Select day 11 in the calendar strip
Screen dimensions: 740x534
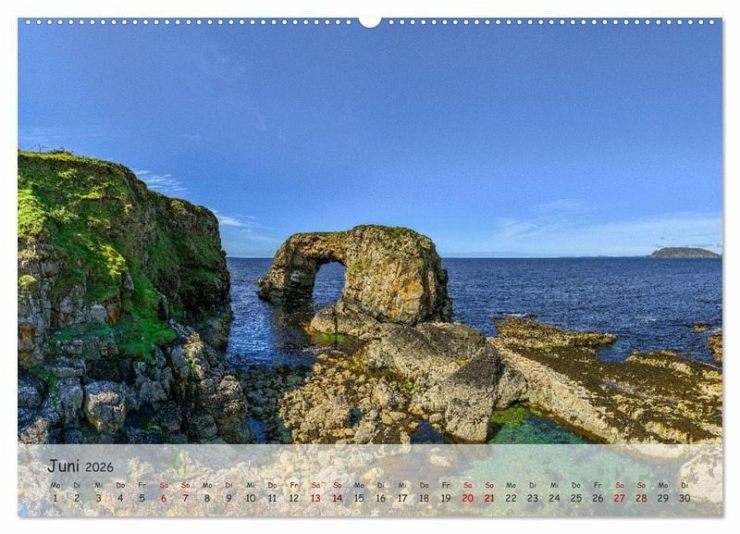click(x=272, y=498)
